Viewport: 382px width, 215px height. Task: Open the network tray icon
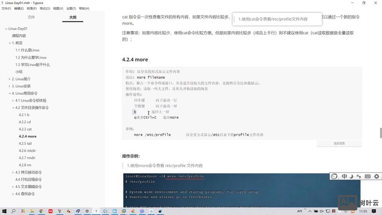click(x=328, y=211)
